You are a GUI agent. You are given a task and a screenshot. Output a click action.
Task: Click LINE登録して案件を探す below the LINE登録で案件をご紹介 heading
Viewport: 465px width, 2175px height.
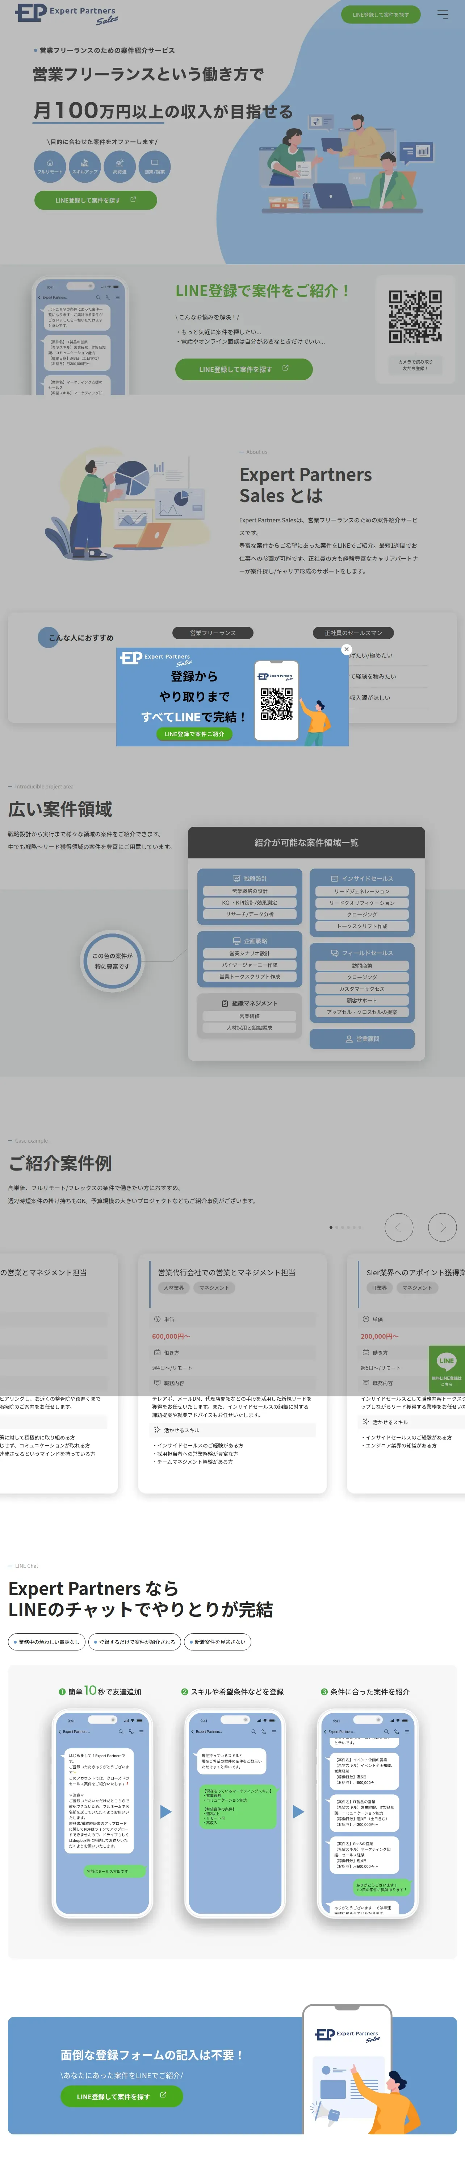click(x=244, y=369)
